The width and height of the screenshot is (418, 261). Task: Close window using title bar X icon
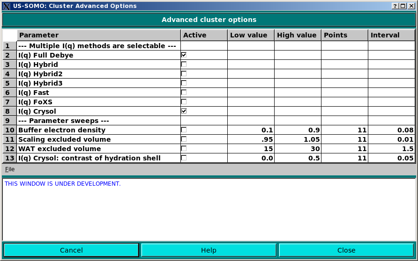pyautogui.click(x=411, y=6)
